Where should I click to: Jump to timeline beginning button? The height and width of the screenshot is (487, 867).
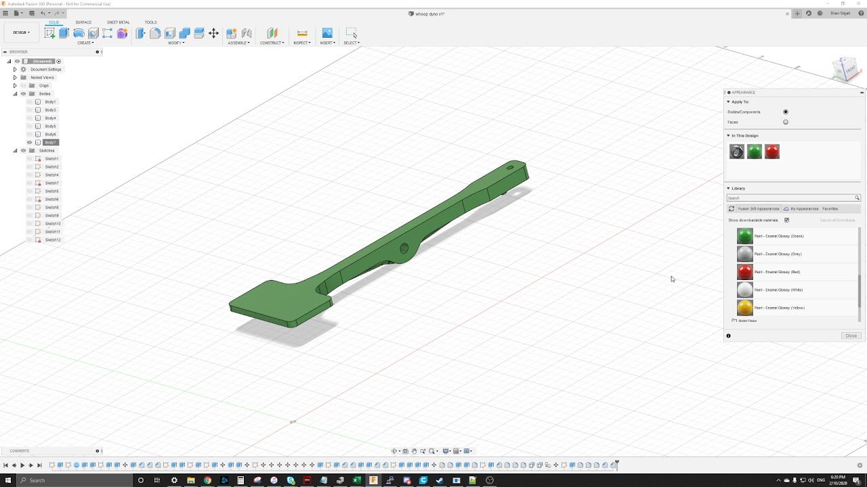pos(5,465)
